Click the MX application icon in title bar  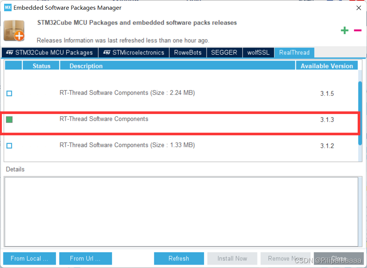tap(8, 7)
